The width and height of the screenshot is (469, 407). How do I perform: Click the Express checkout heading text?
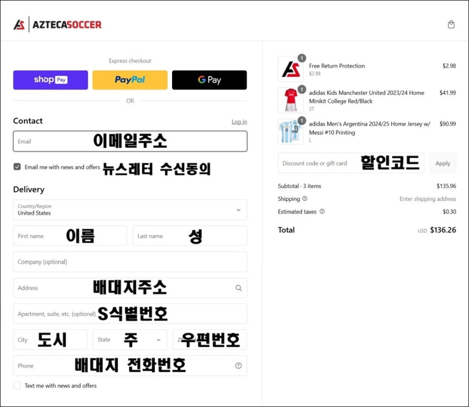(130, 61)
